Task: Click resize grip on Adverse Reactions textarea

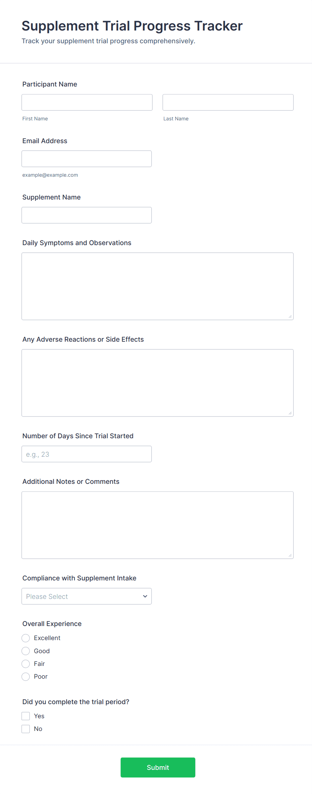Action: tap(290, 413)
